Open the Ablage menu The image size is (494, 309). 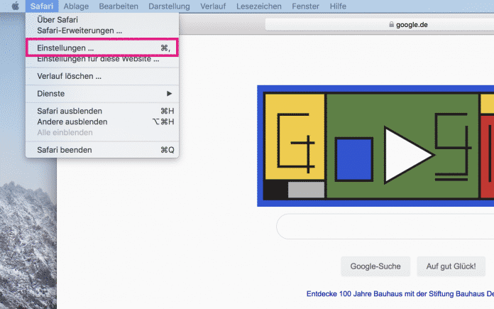[x=76, y=6]
